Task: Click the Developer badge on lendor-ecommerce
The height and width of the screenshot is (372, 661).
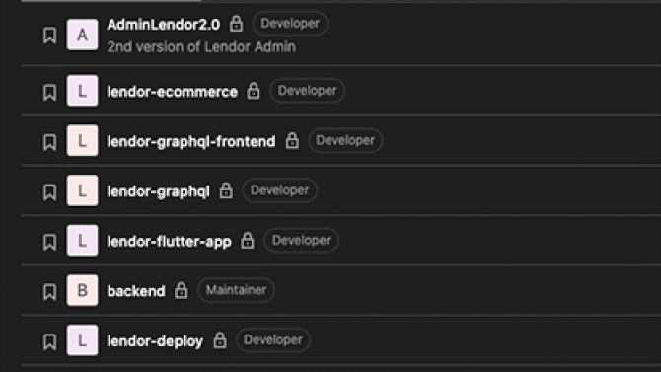Action: click(307, 90)
